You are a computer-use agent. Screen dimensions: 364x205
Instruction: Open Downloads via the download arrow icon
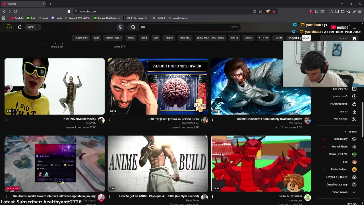coord(354,112)
